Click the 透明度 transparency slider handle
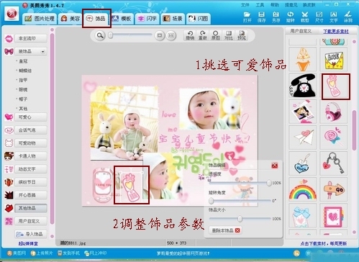The width and height of the screenshot is (359, 262). [x=269, y=183]
